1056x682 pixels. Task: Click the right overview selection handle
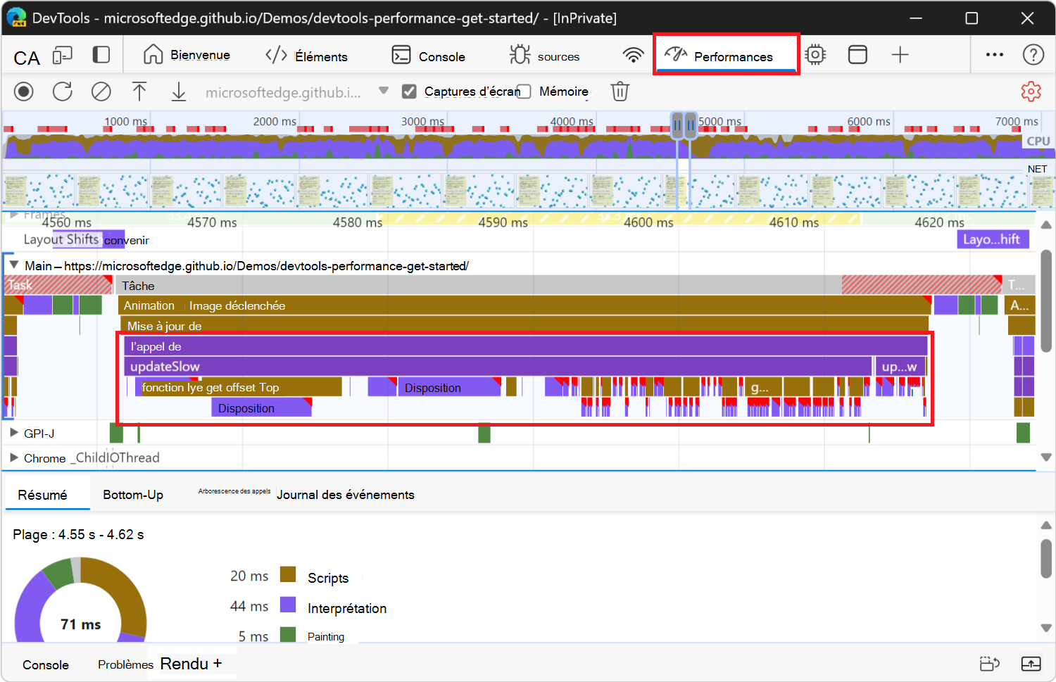[691, 126]
